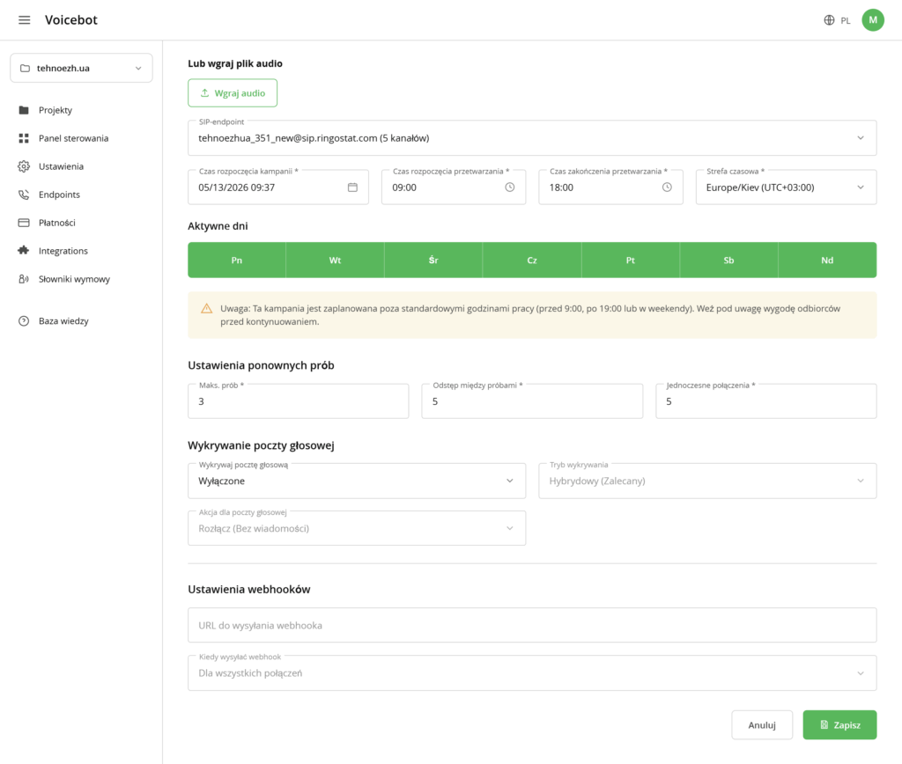Open Płatności in sidebar
Image resolution: width=902 pixels, height=764 pixels.
pyautogui.click(x=57, y=223)
